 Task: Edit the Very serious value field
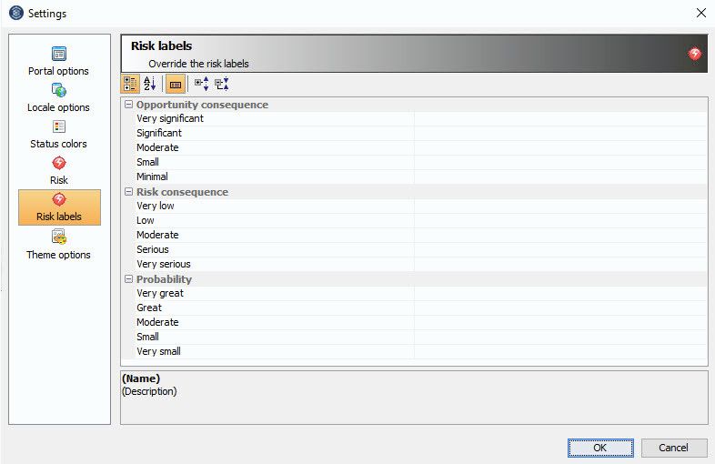pyautogui.click(x=561, y=264)
